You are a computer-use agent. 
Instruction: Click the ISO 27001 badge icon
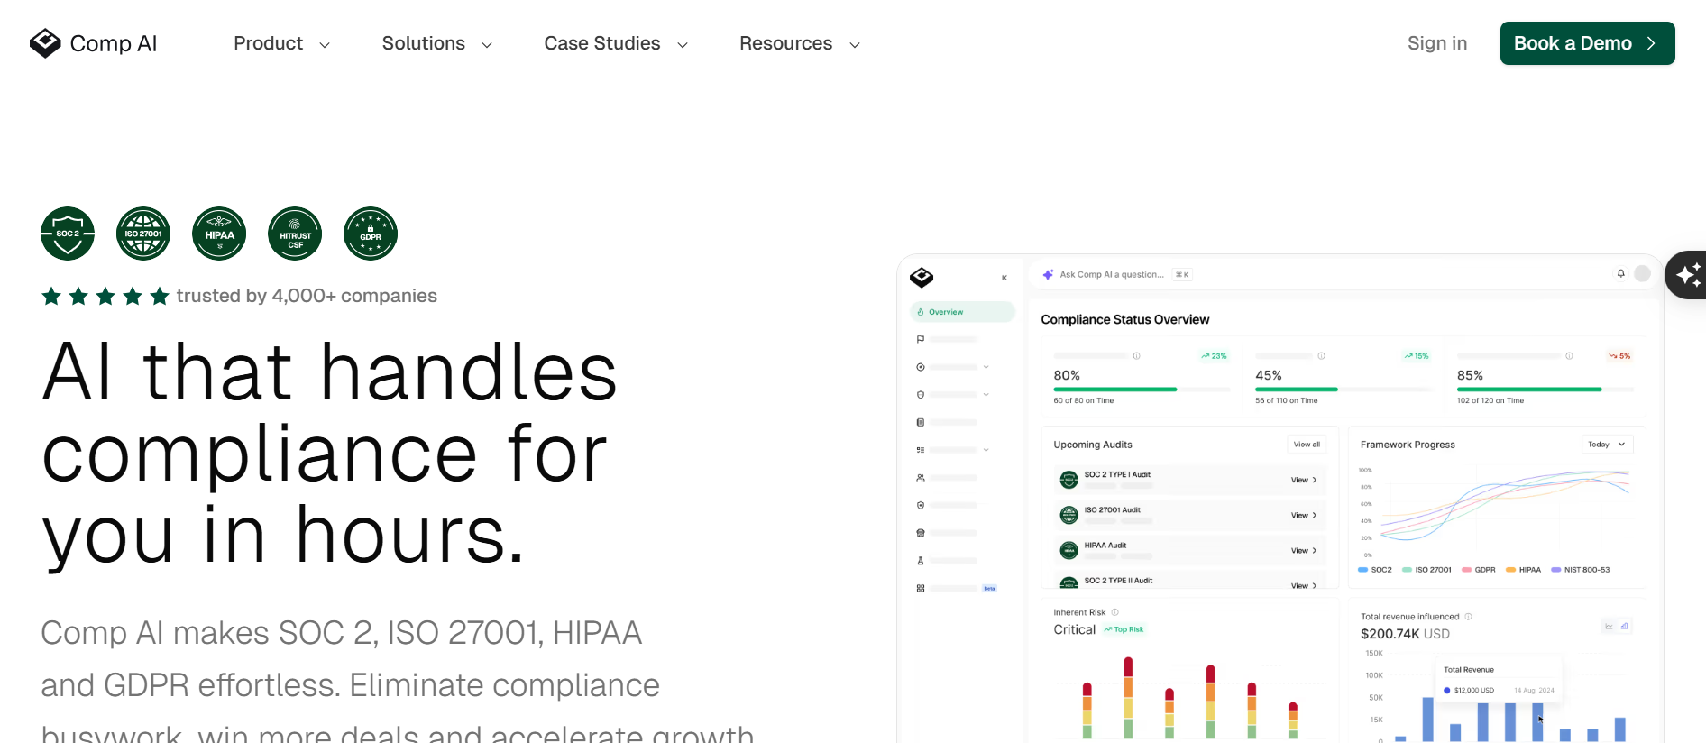tap(143, 234)
